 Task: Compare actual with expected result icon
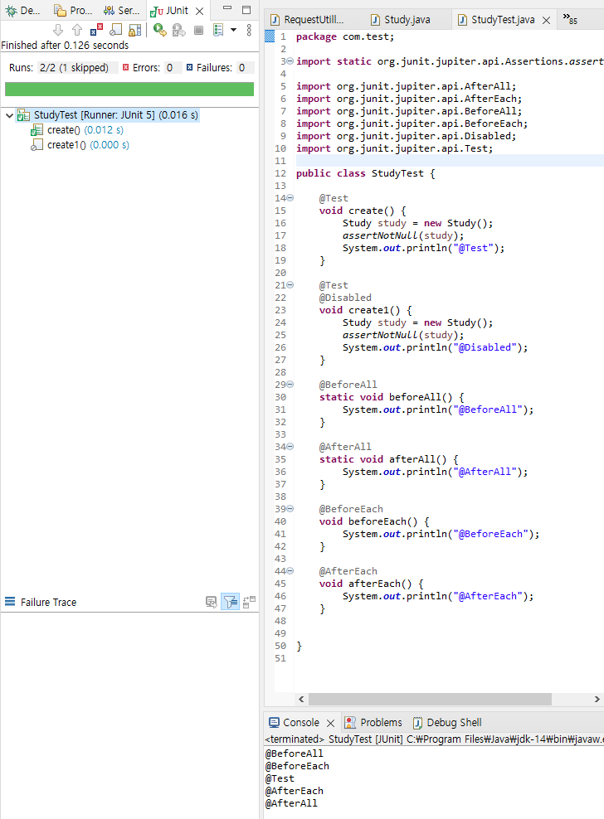tap(249, 603)
